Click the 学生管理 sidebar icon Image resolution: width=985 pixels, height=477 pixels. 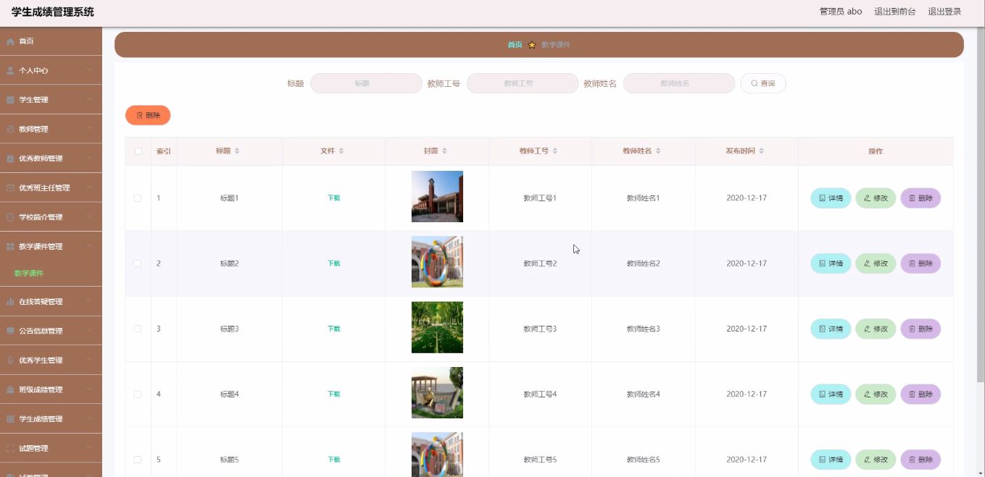[x=10, y=100]
